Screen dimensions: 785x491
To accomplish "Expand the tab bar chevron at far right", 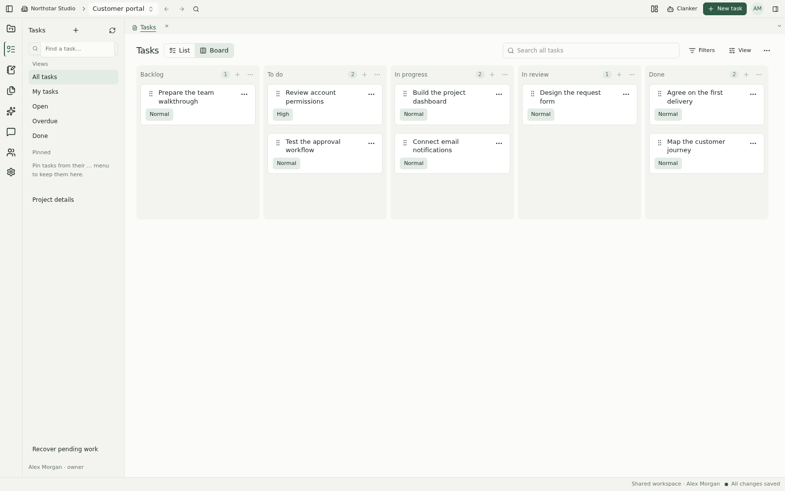I will click(779, 26).
